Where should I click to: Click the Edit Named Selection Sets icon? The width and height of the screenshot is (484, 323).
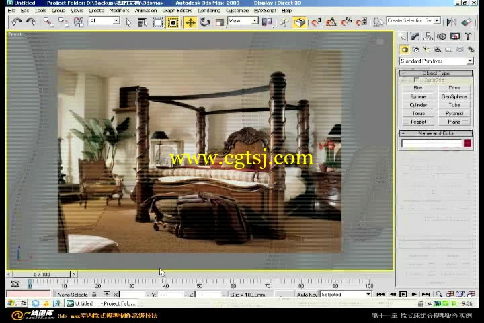pyautogui.click(x=378, y=22)
